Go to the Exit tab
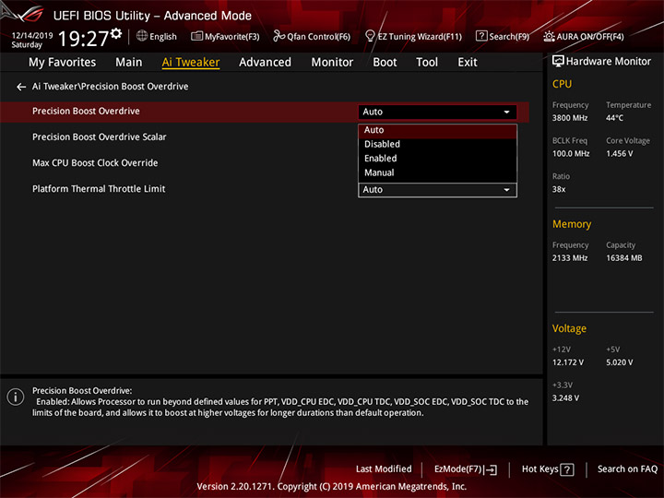 click(x=467, y=63)
